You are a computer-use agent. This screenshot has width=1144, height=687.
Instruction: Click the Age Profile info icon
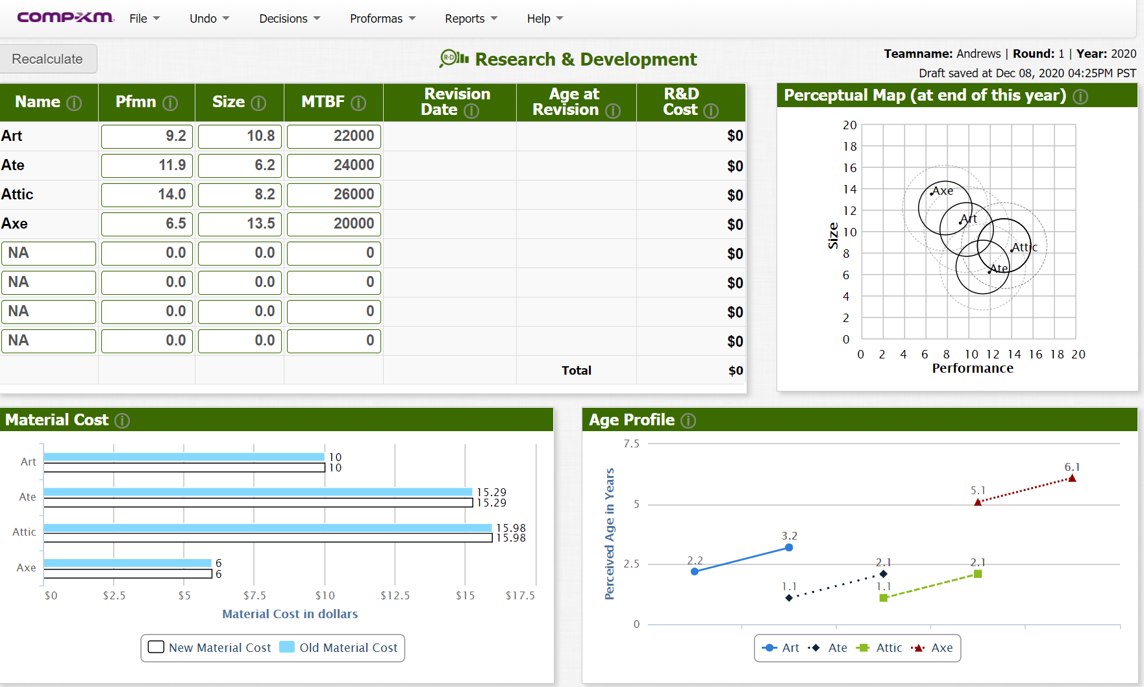click(688, 421)
